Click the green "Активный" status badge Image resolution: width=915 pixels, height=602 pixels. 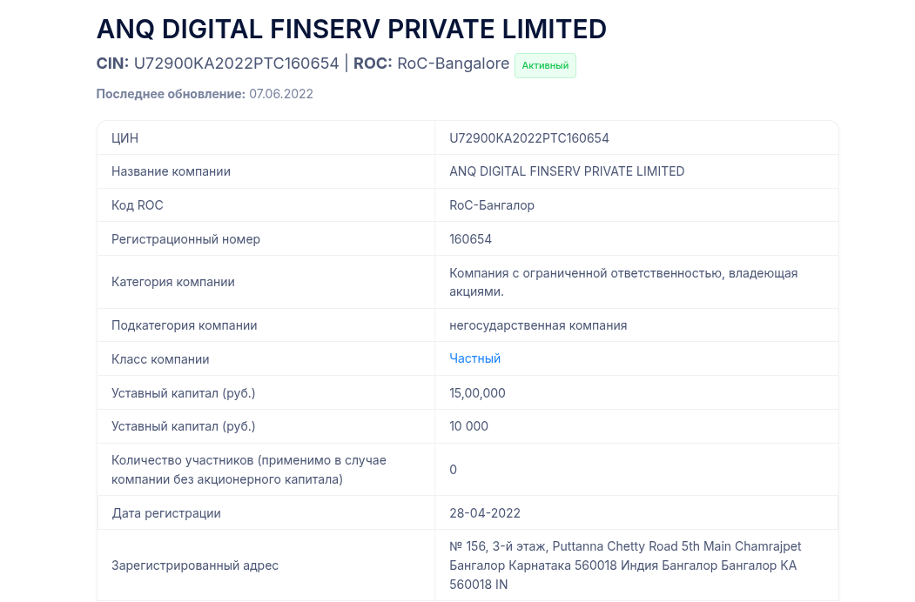pos(545,65)
